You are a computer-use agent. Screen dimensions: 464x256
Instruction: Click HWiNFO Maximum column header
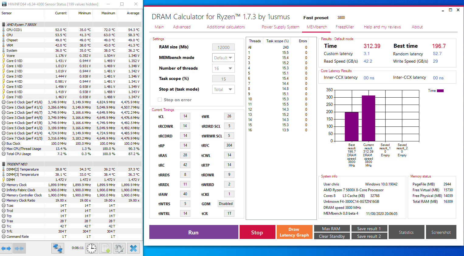click(x=105, y=13)
